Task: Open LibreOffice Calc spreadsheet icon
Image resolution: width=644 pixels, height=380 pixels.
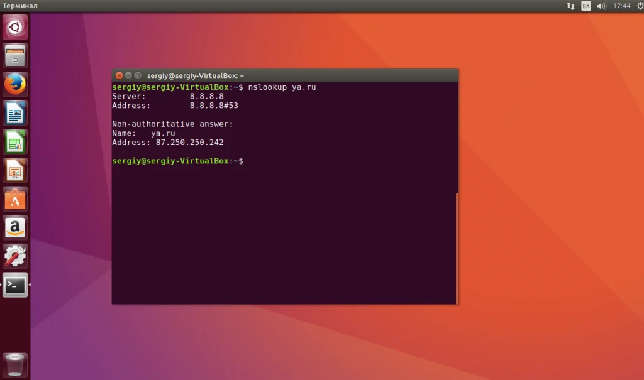Action: 15,142
